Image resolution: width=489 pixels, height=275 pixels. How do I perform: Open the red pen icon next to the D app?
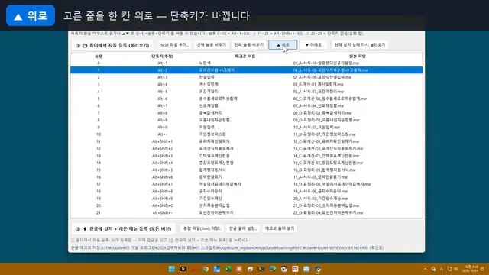click(x=194, y=269)
